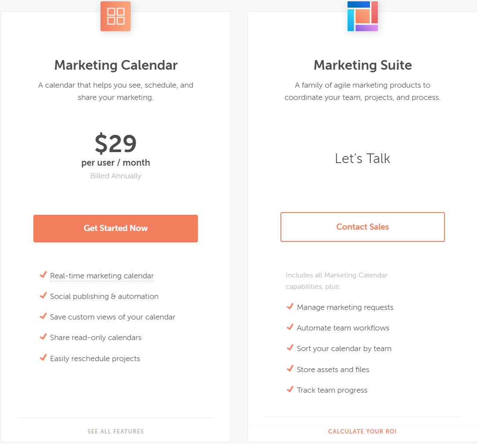
Task: Click checkmark next to Easily reschedule projects
Action: click(43, 357)
